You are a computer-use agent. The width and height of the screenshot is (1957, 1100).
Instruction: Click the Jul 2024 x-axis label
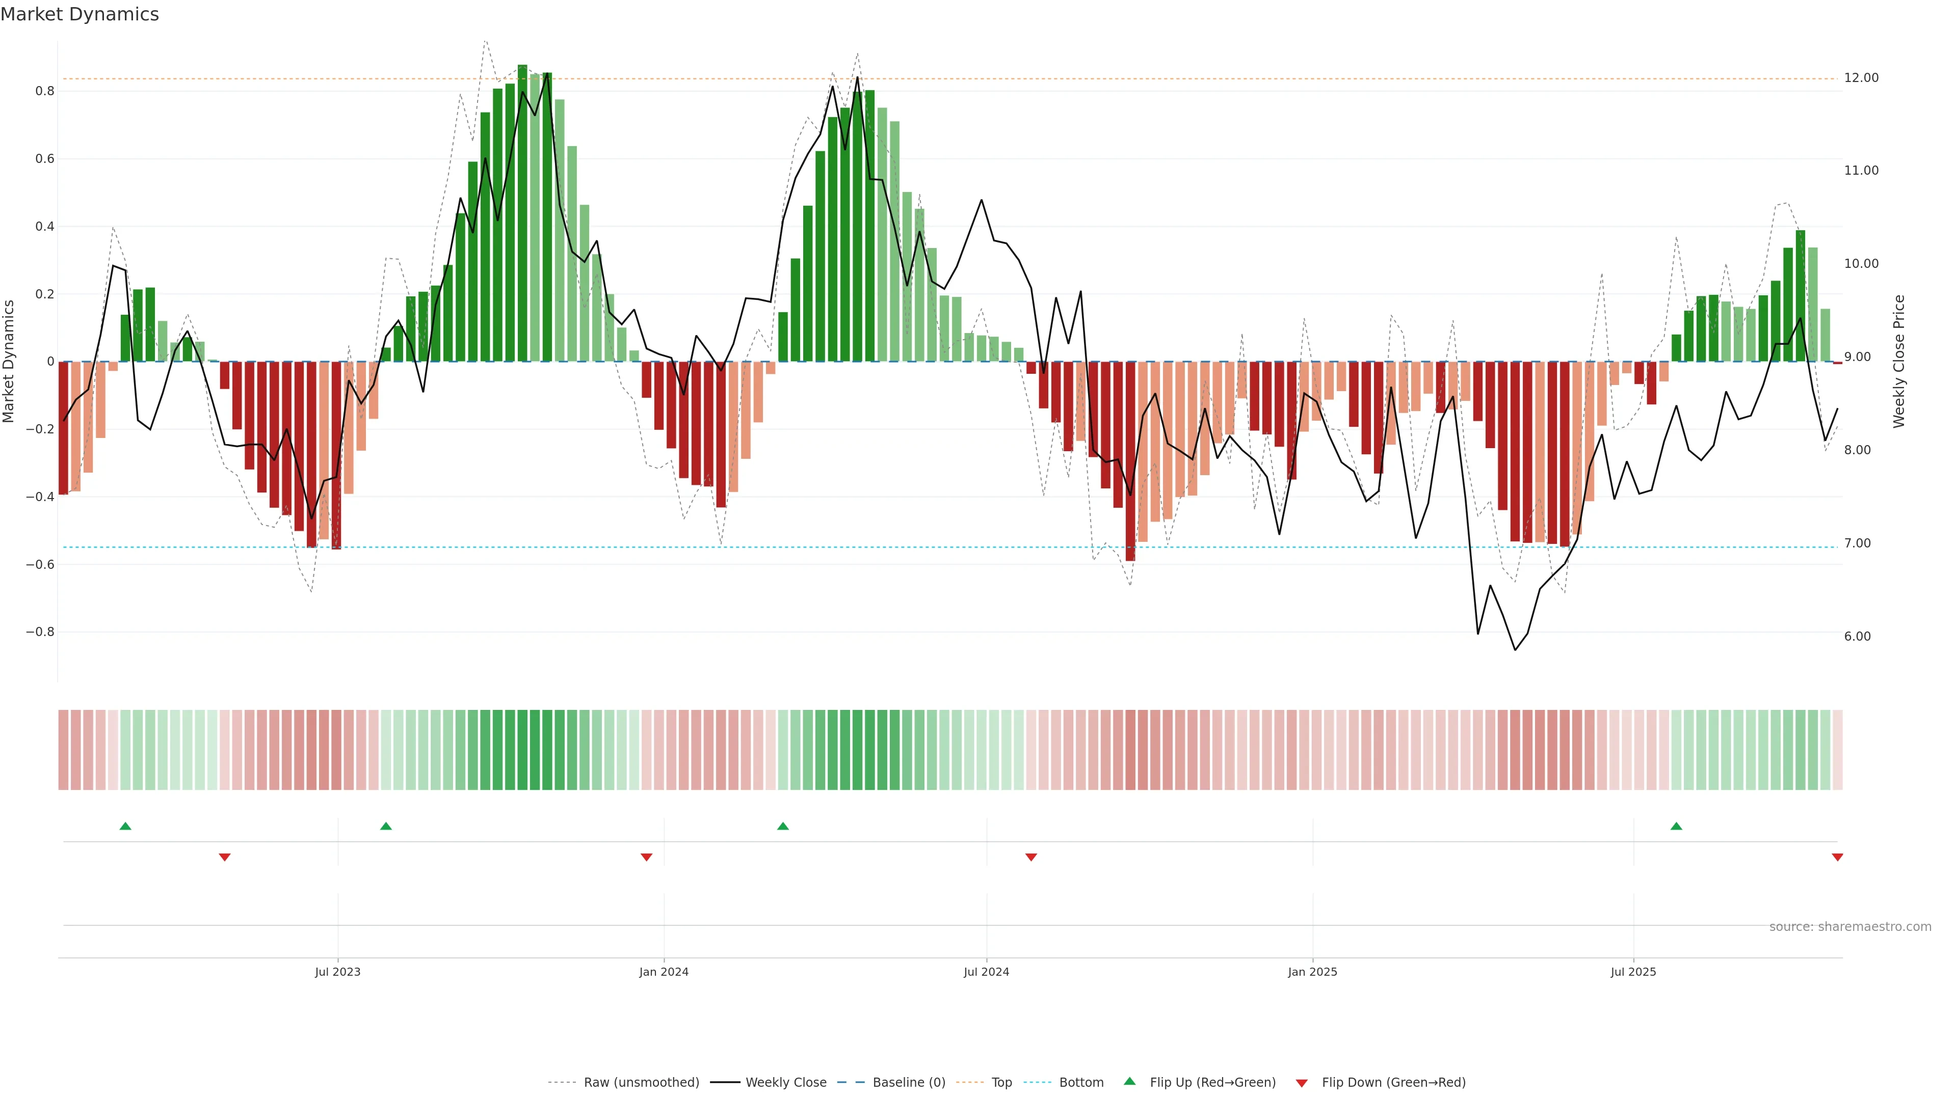tap(986, 973)
